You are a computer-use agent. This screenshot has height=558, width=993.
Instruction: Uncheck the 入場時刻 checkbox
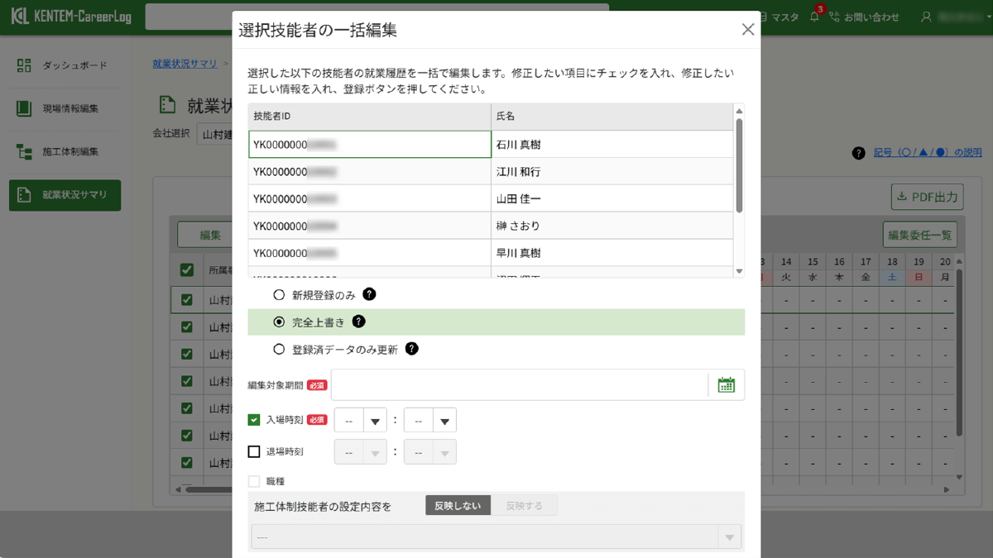[255, 420]
